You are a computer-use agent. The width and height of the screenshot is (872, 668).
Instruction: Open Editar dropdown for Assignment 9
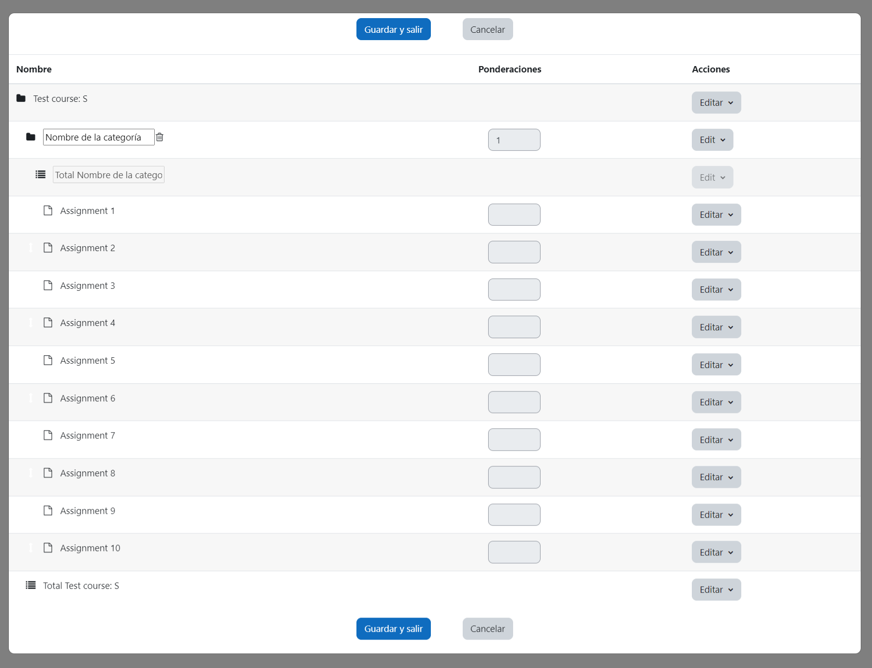click(x=716, y=515)
